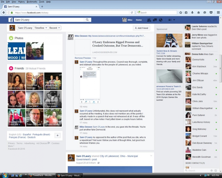The height and width of the screenshot is (178, 222).
Task: Click the Facebook search magnifier button
Action: click(x=87, y=20)
